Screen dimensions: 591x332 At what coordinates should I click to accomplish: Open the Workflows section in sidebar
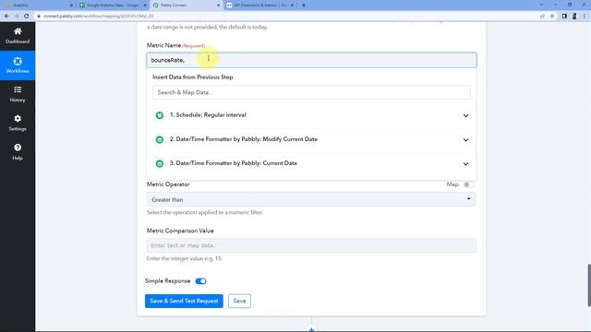(x=18, y=65)
